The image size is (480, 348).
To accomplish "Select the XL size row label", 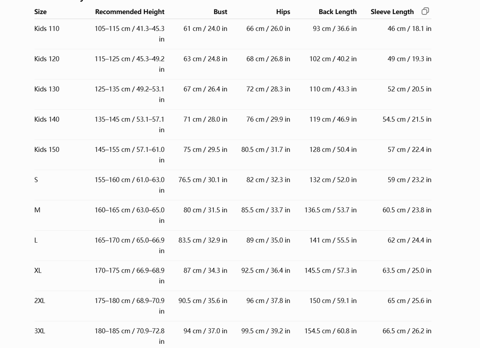I will point(38,271).
